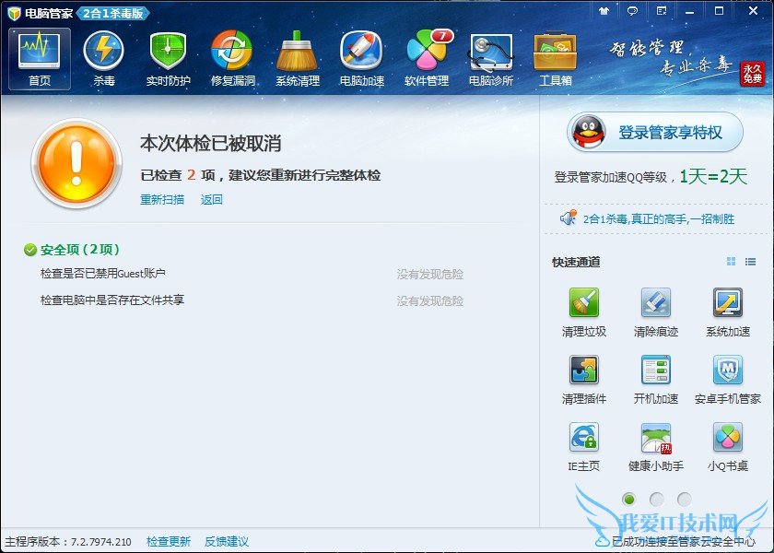This screenshot has height=553, width=774.
Task: Open 小Q书桌 desktop tool
Action: click(x=728, y=447)
